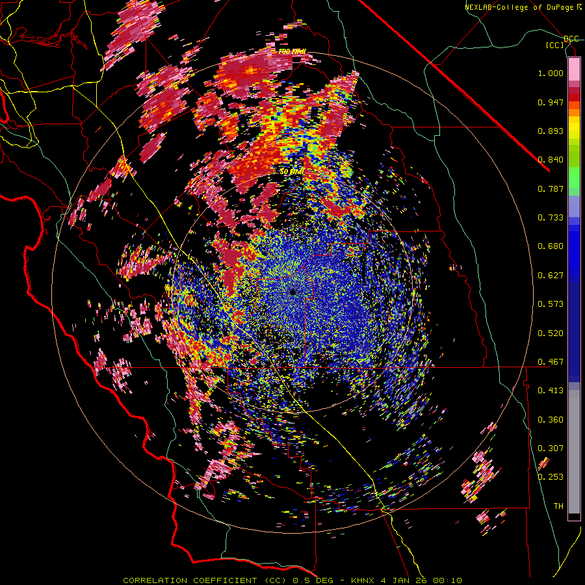
Task: Click the 50 NMI range ring label
Action: [292, 172]
